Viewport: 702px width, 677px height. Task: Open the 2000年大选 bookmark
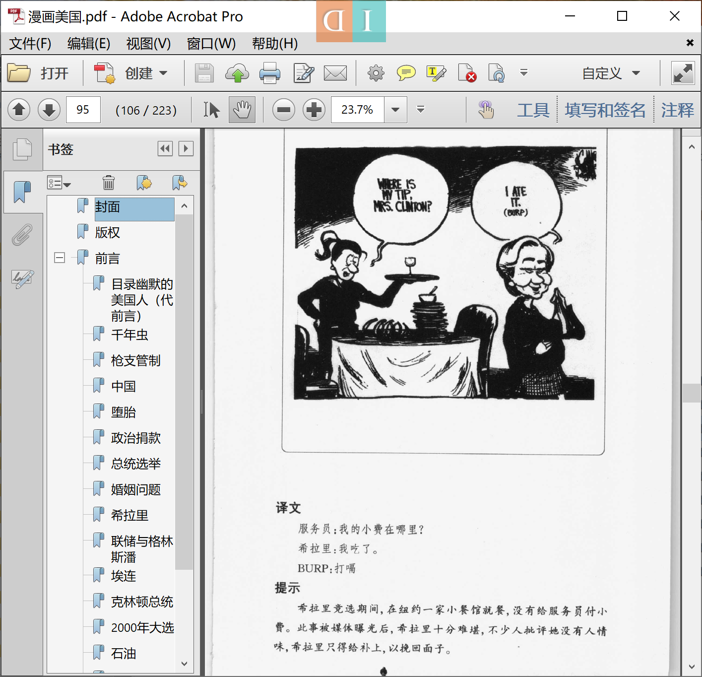[142, 627]
